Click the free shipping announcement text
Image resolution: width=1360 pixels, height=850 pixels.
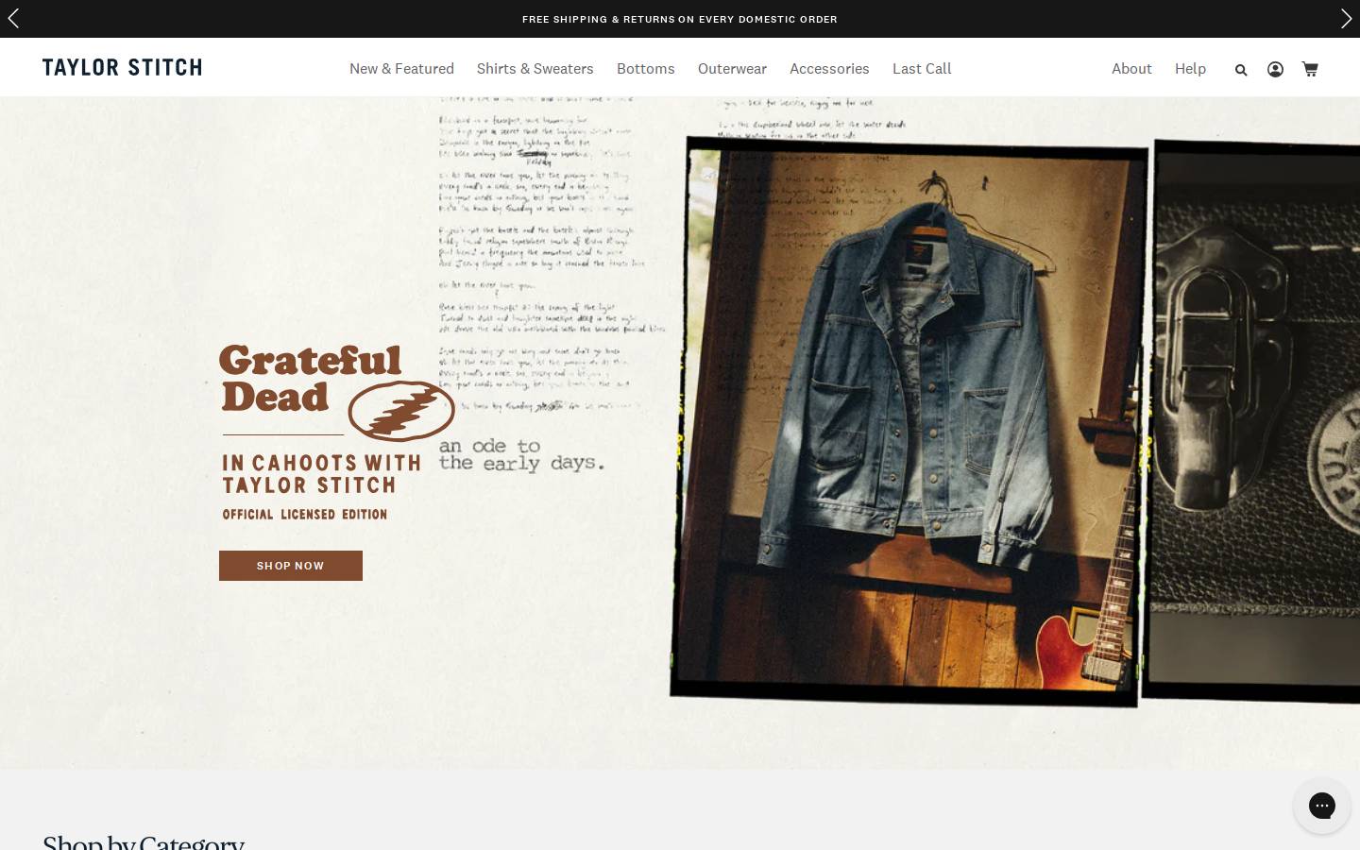click(680, 19)
